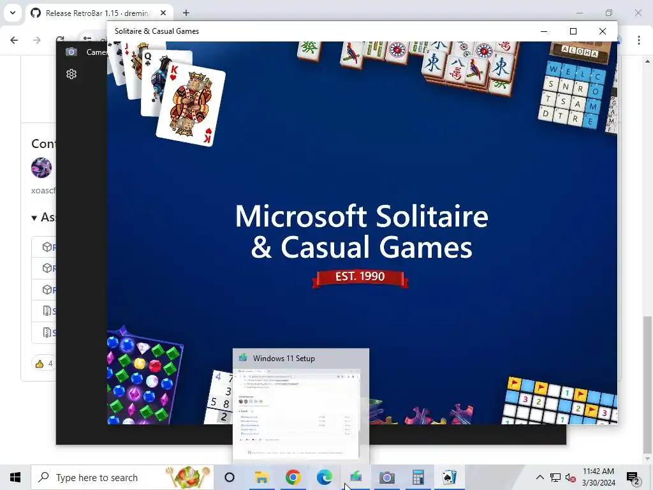Open Calculator from the taskbar
Viewport: 653px width, 490px height.
coord(418,477)
